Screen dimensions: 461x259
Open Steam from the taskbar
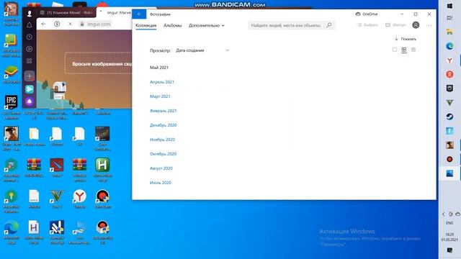point(449,117)
